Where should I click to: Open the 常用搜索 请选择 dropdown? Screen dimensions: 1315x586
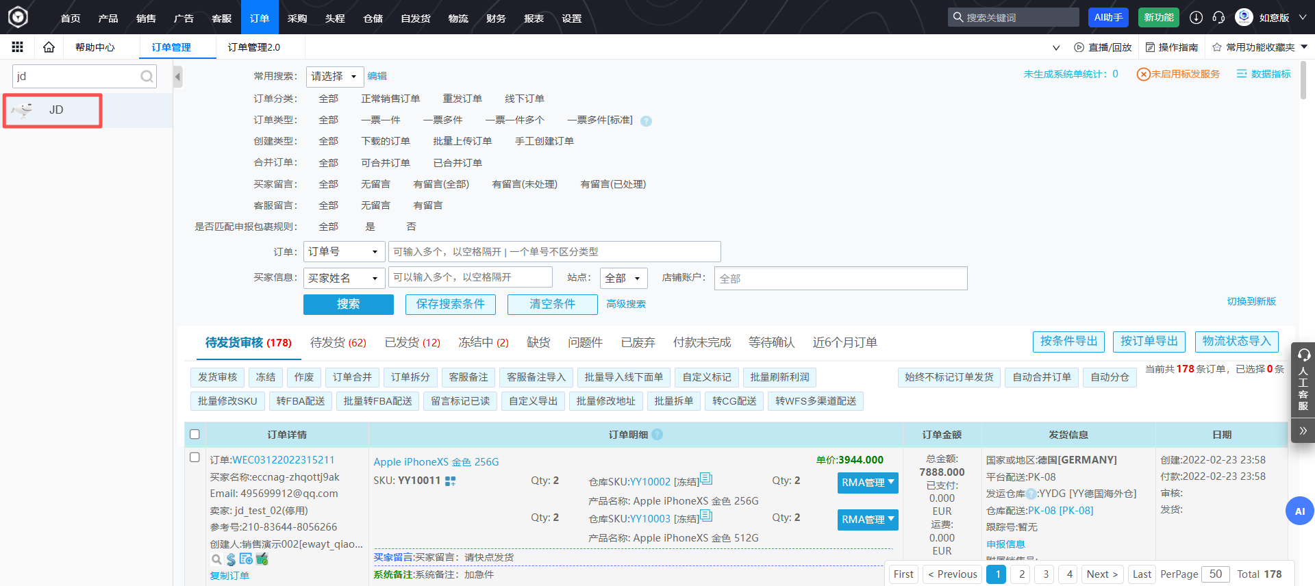coord(335,76)
